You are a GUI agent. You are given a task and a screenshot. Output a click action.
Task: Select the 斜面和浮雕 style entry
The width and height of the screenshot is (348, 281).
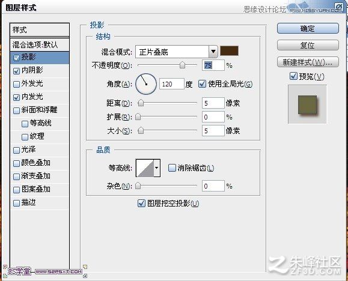40,110
